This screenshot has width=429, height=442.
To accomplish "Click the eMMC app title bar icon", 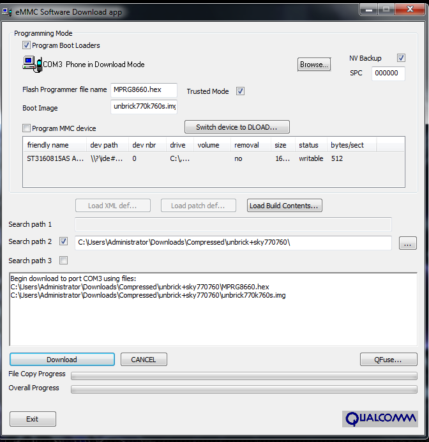I will (x=7, y=12).
